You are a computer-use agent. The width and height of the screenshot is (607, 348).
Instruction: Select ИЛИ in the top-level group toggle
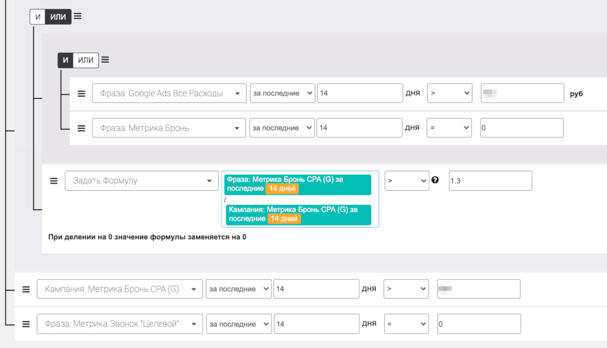(58, 17)
